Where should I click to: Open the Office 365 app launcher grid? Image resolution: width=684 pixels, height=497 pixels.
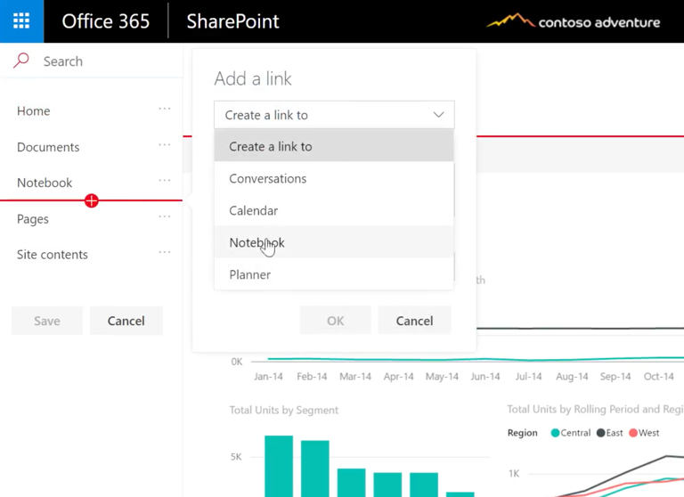(x=21, y=21)
